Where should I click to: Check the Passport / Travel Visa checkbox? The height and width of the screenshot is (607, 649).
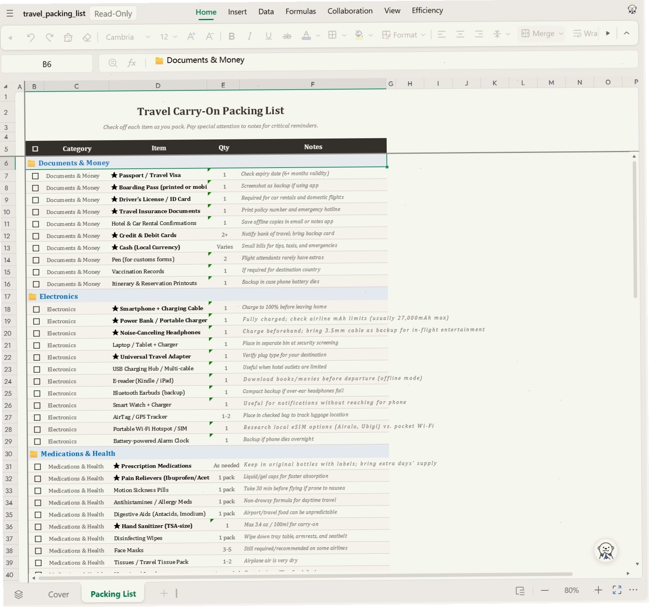point(35,176)
